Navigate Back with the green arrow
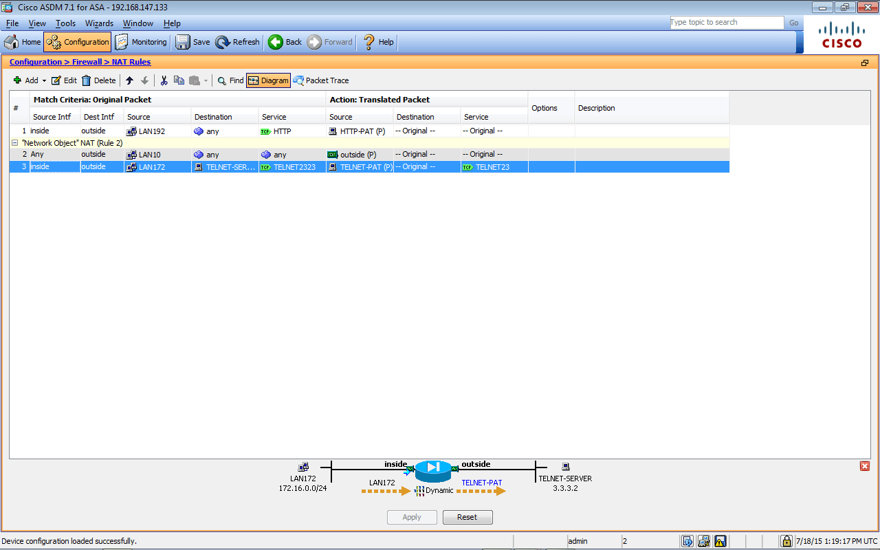Image resolution: width=880 pixels, height=550 pixels. pyautogui.click(x=285, y=42)
